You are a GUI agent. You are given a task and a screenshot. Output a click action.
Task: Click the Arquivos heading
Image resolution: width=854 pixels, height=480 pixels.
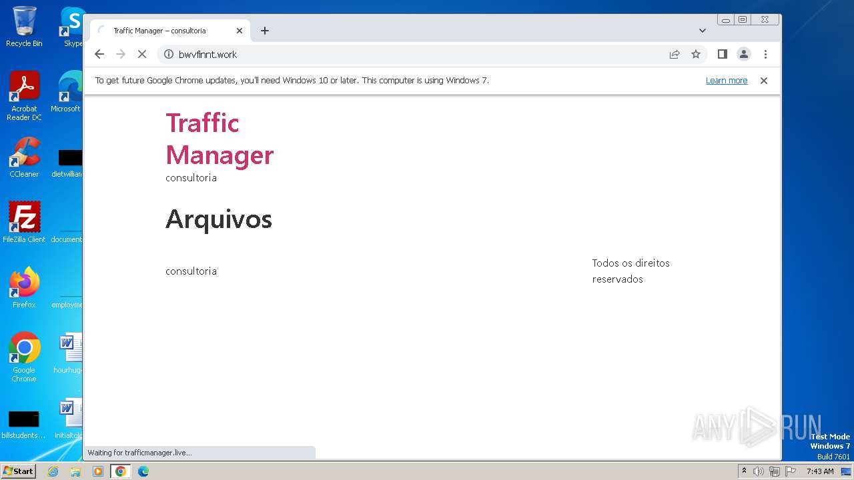pyautogui.click(x=219, y=219)
